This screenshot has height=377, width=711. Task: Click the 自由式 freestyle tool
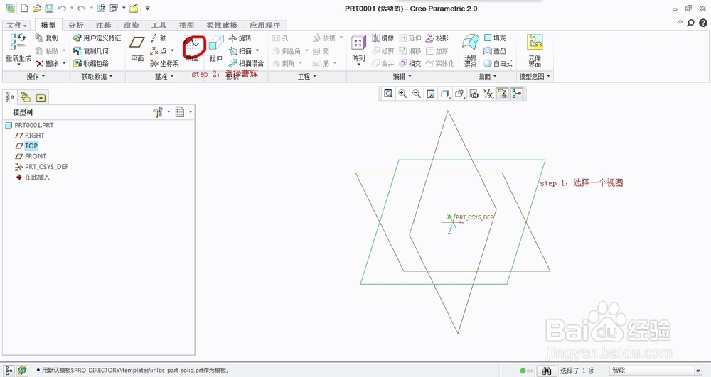[x=498, y=63]
